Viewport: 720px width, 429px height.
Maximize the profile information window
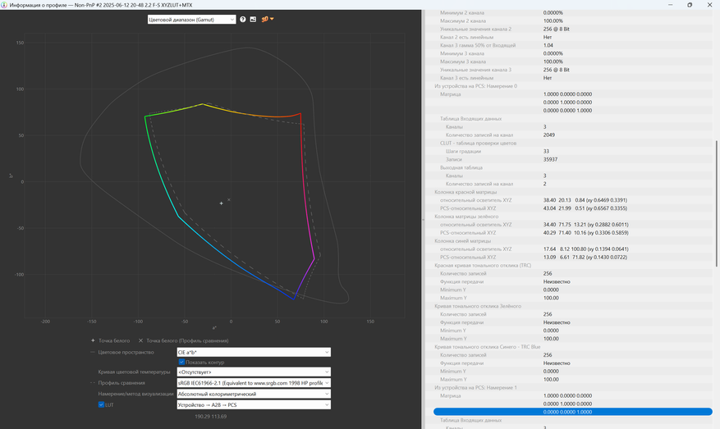click(689, 5)
